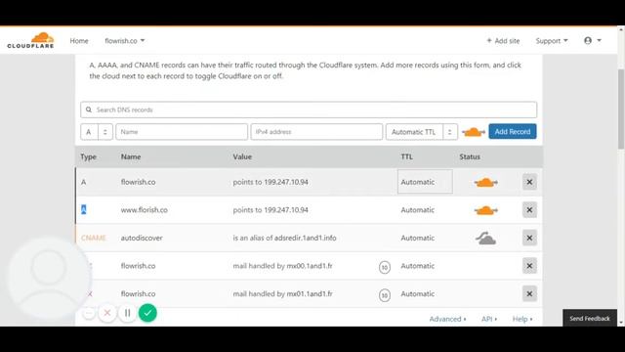The width and height of the screenshot is (625, 352).
Task: Open the Home page link
Action: [x=79, y=41]
